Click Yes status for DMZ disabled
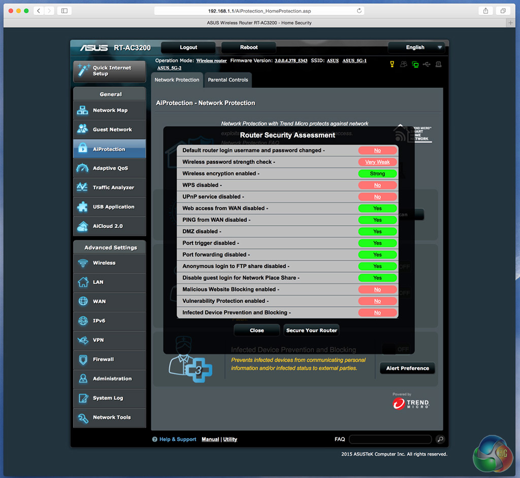520x478 pixels. (377, 231)
